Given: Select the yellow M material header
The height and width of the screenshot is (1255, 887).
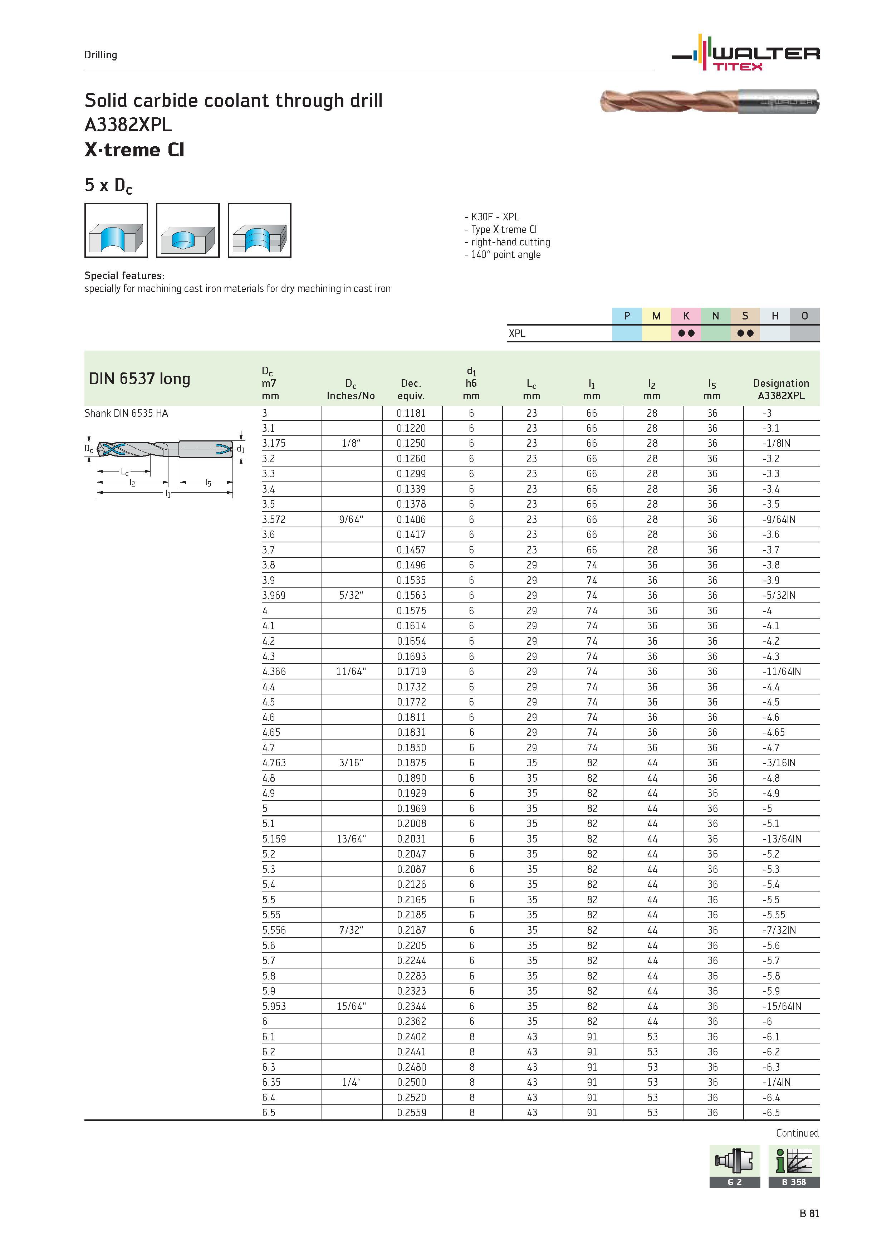Looking at the screenshot, I should [x=656, y=316].
